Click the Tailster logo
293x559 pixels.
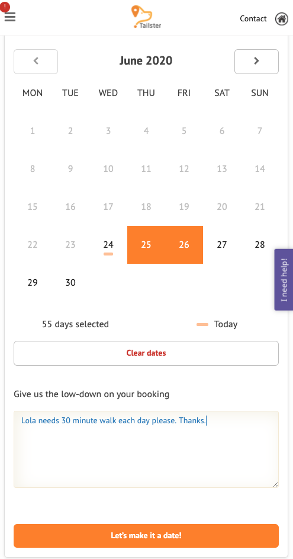(x=146, y=17)
